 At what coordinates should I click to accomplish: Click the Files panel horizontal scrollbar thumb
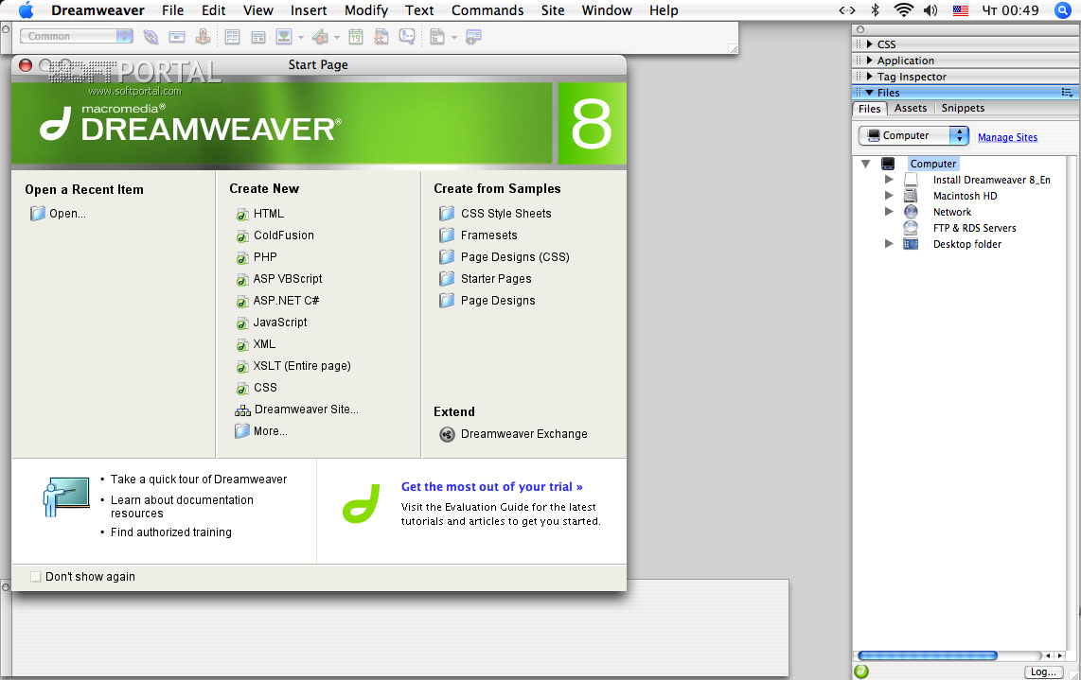click(x=928, y=655)
